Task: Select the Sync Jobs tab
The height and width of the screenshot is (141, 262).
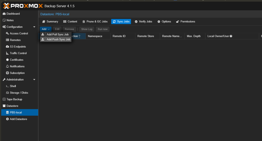Action: [121, 21]
